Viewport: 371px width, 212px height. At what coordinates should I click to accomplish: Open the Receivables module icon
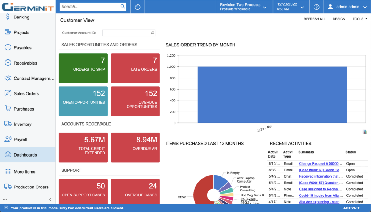[x=8, y=63]
